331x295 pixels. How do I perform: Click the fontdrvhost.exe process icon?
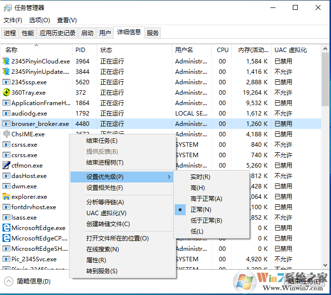point(6,207)
